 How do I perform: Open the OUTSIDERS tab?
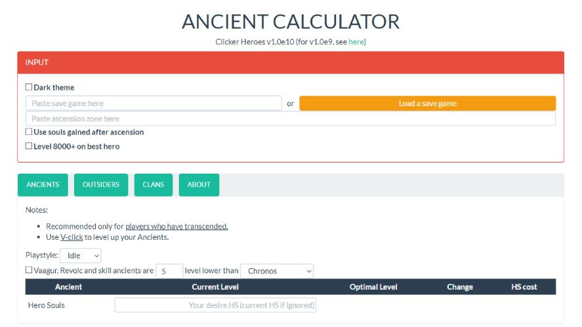pyautogui.click(x=101, y=185)
